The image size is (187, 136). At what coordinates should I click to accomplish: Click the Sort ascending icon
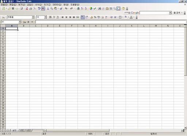(82, 8)
